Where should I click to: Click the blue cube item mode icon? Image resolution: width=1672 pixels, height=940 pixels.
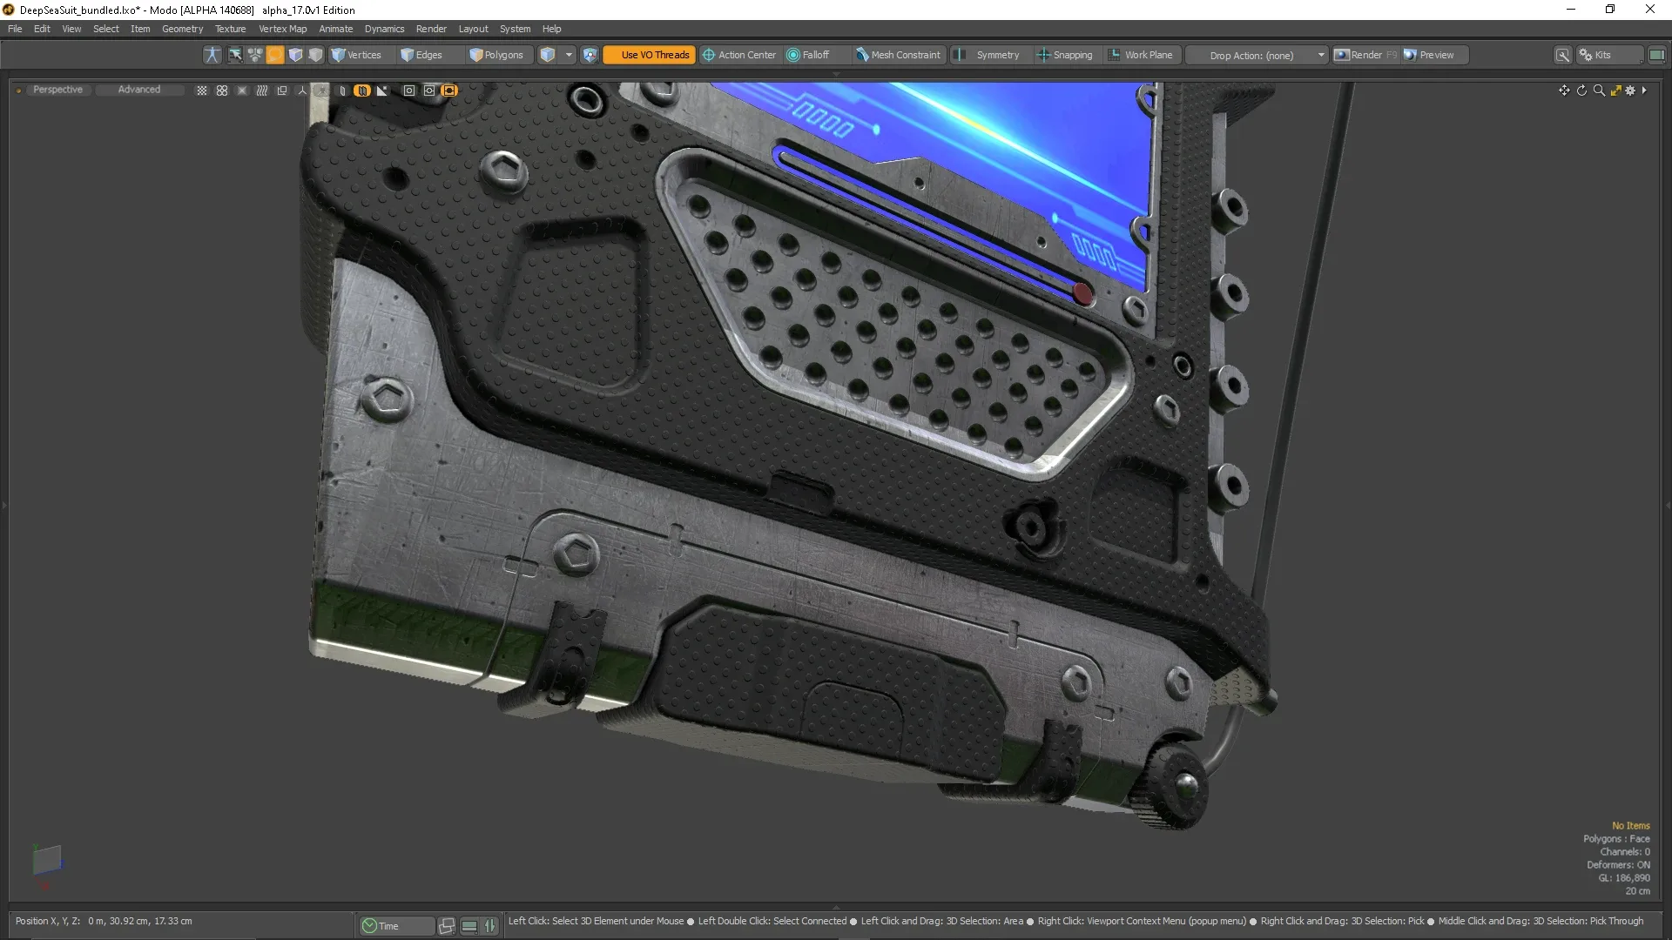pyautogui.click(x=295, y=55)
